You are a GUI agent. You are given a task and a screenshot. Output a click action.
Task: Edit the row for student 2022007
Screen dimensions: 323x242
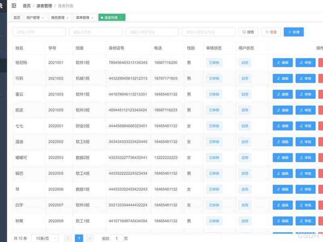coord(283,205)
